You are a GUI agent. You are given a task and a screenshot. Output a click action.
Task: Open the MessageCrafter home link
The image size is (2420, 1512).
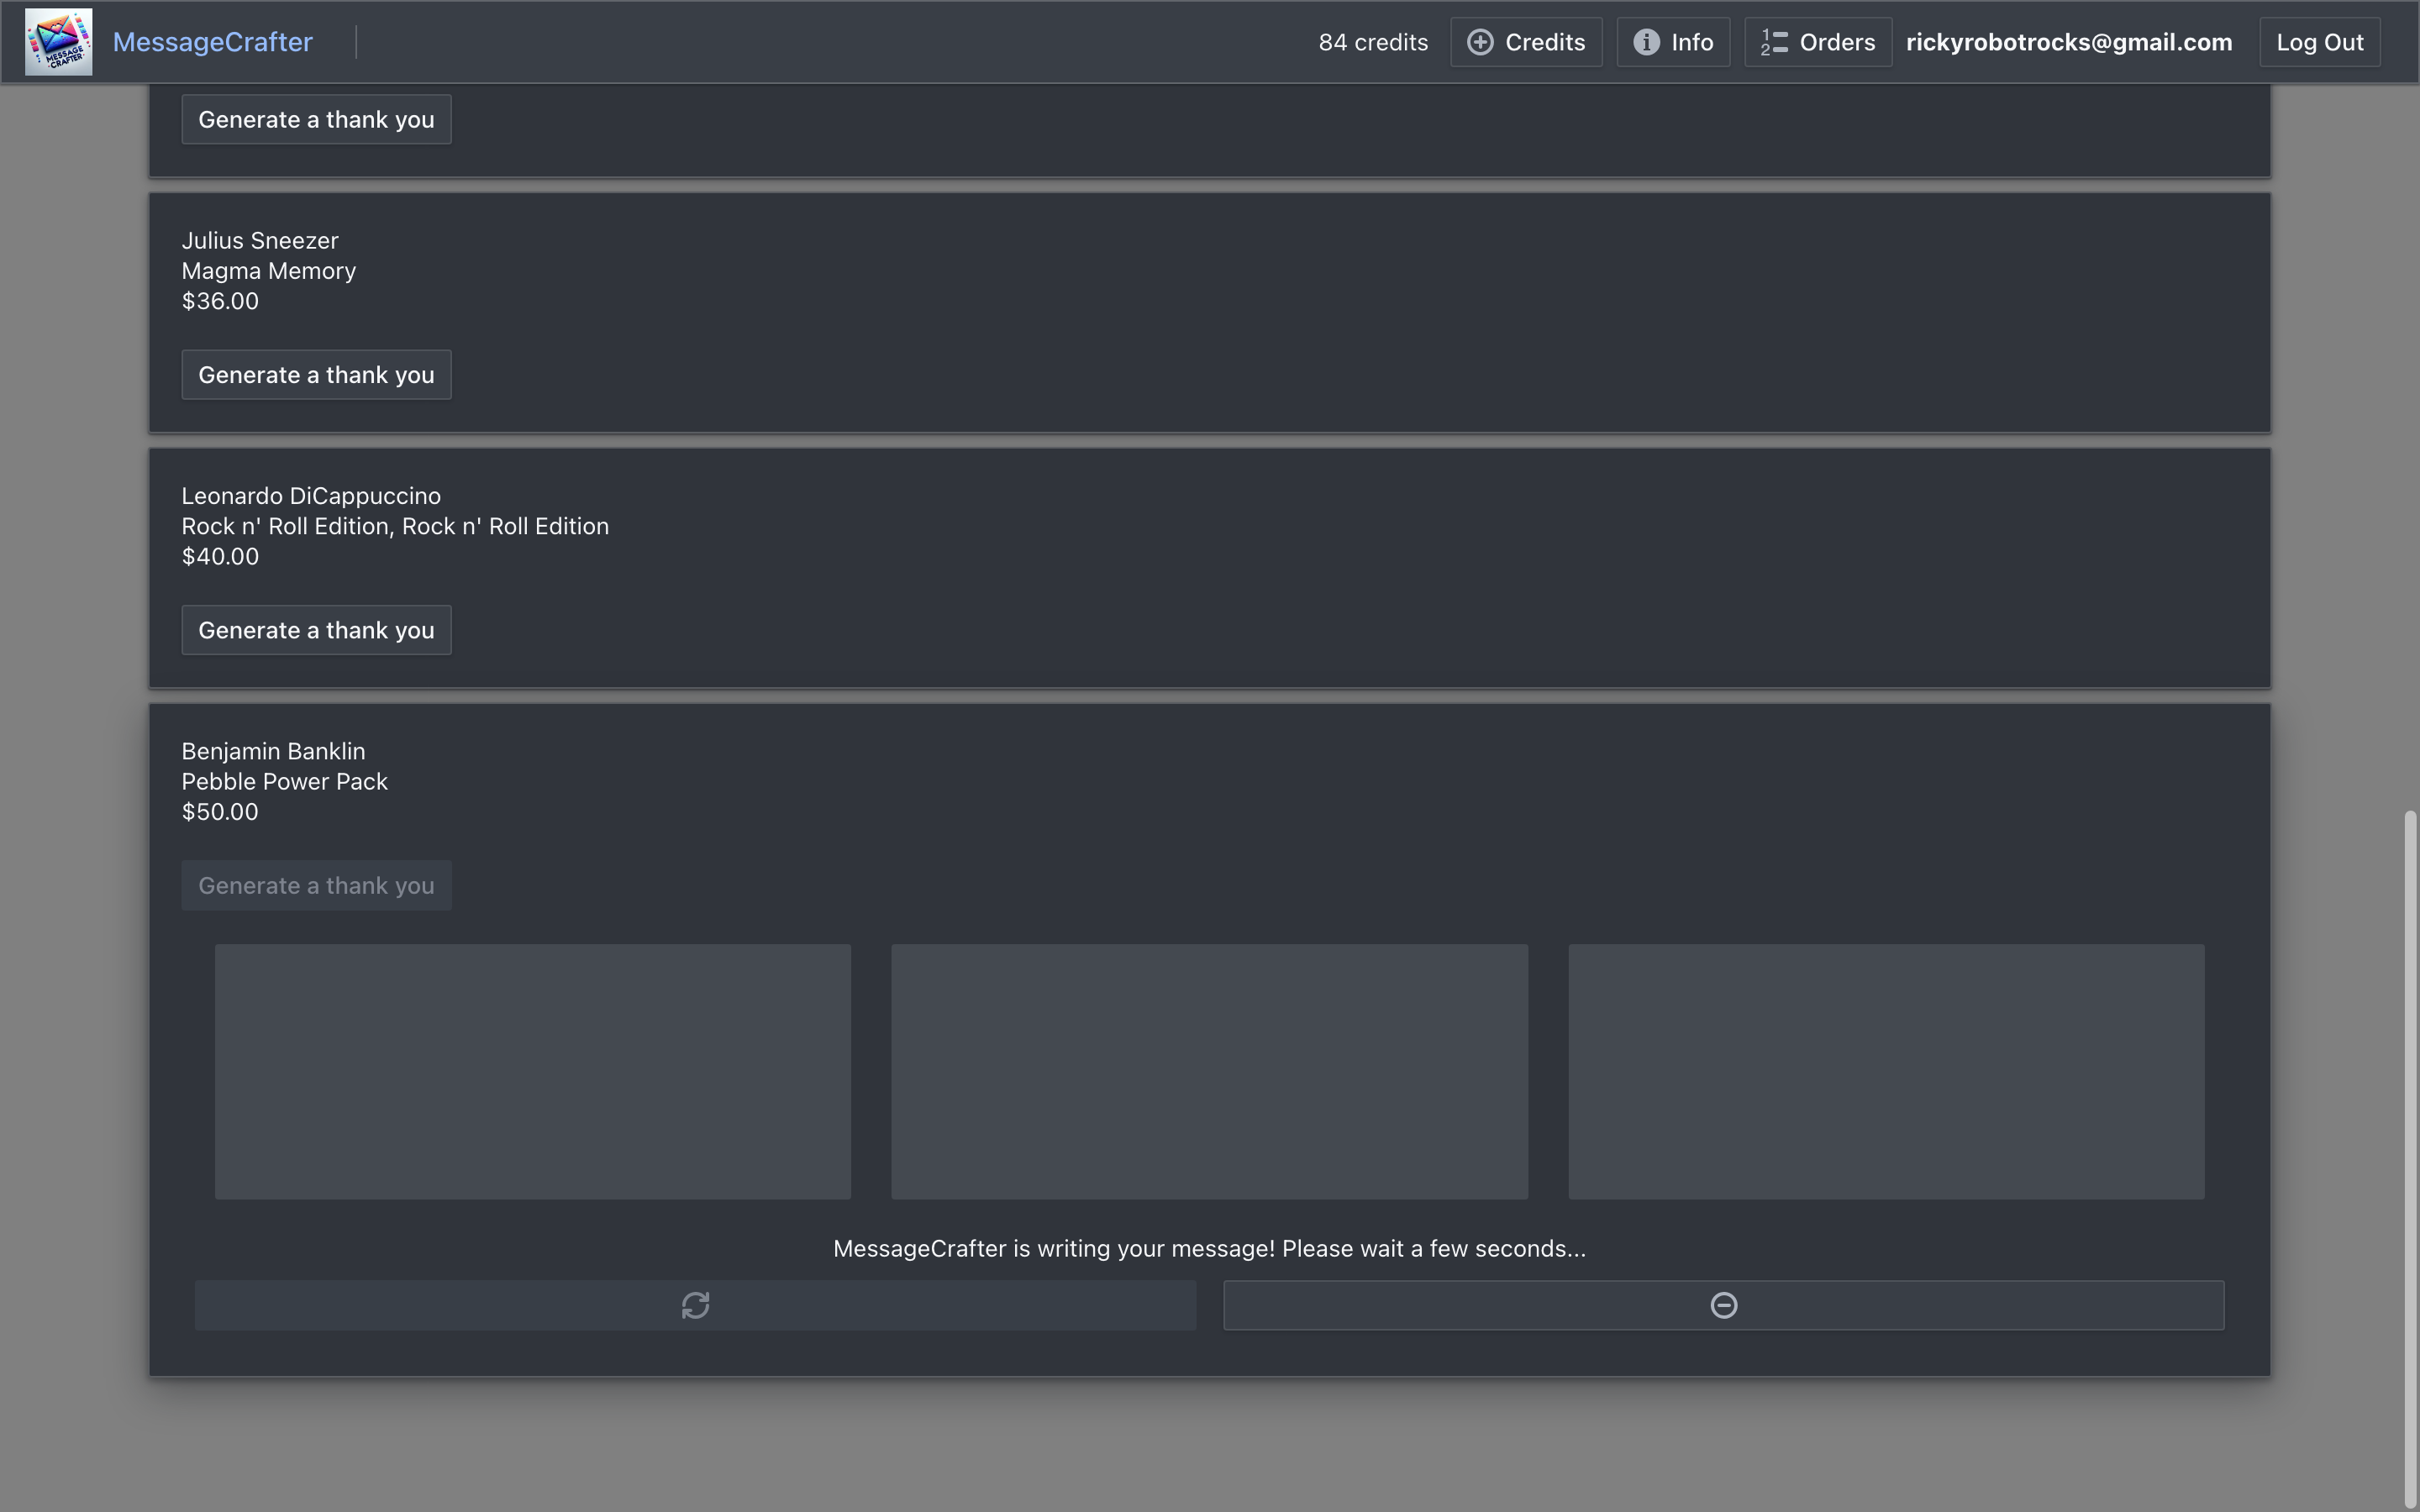tap(212, 42)
